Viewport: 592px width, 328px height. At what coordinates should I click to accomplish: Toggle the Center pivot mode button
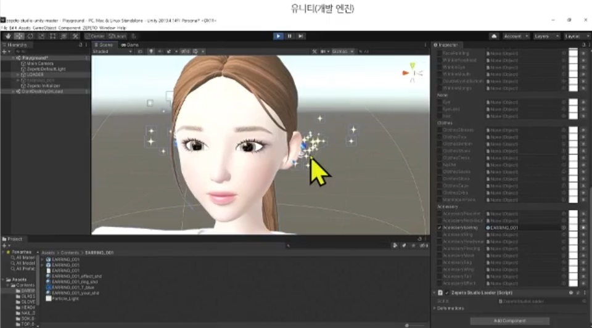point(95,36)
